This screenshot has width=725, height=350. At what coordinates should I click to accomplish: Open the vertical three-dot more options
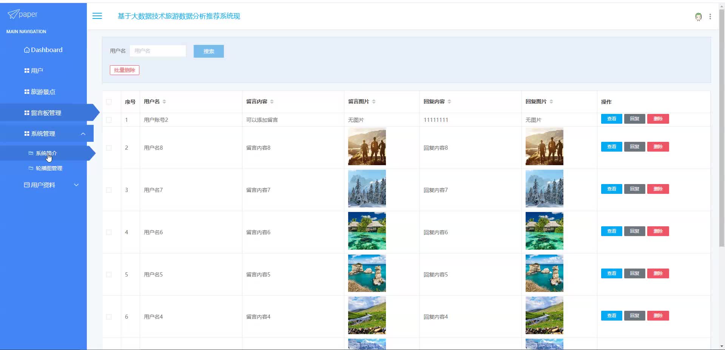[x=710, y=17]
